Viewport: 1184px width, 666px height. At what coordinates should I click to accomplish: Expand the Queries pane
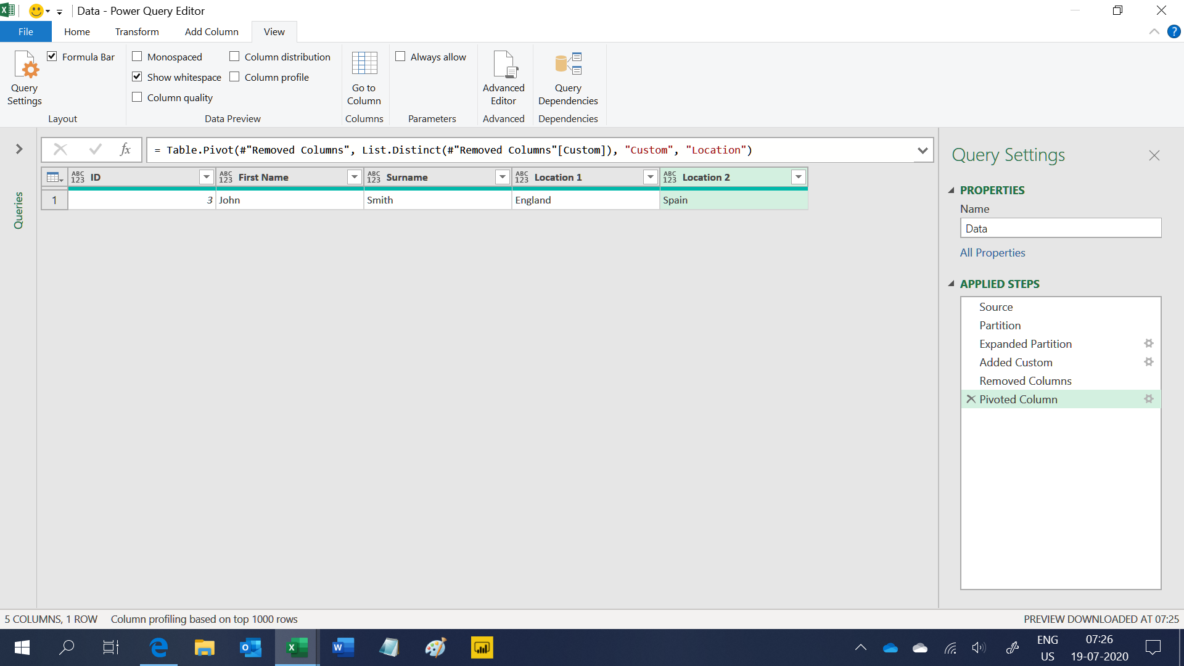(x=19, y=149)
